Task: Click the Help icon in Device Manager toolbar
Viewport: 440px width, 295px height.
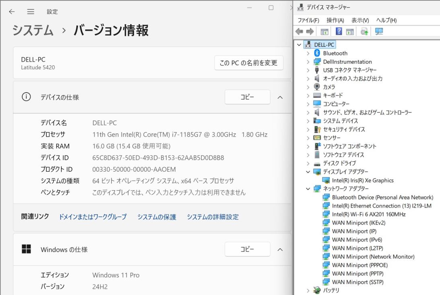Action: click(339, 32)
